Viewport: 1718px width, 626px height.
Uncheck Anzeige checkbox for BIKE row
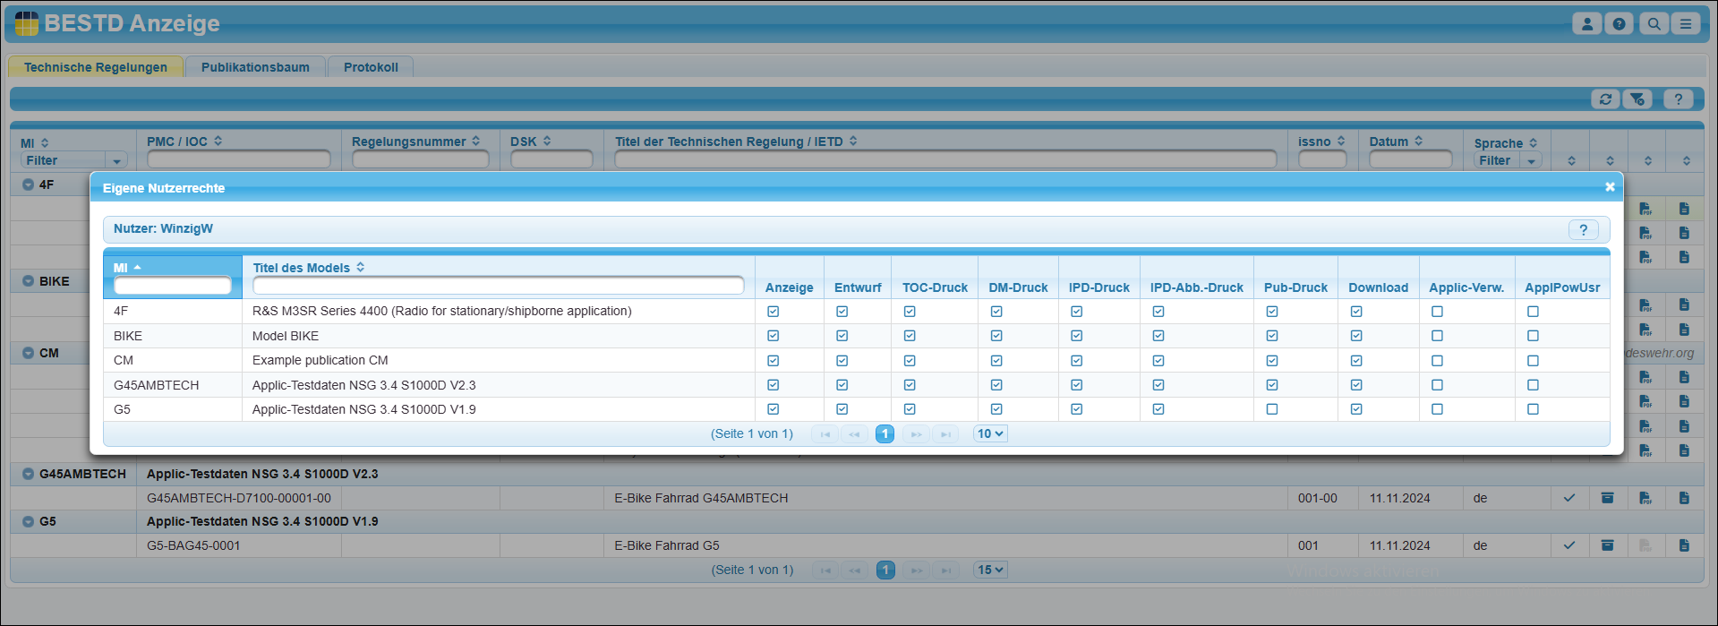click(773, 336)
